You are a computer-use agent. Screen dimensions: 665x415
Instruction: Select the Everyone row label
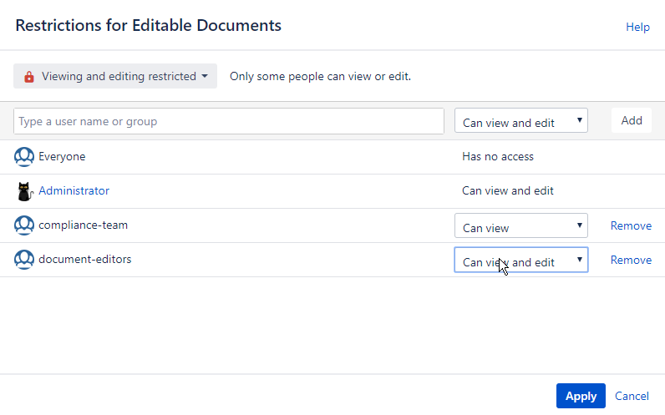[x=62, y=156]
